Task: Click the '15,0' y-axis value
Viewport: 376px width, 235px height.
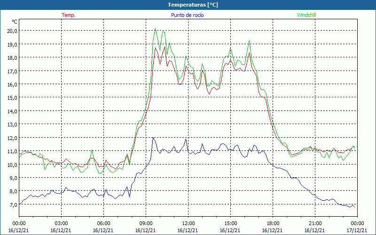Action: pyautogui.click(x=12, y=98)
